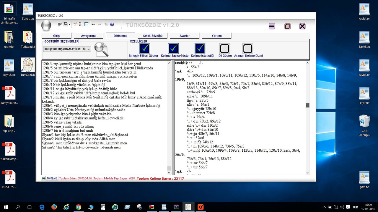Screen dimensions: 378x212
Task: Close the TÜRKSÖZDİZ window
Action: (x=302, y=26)
